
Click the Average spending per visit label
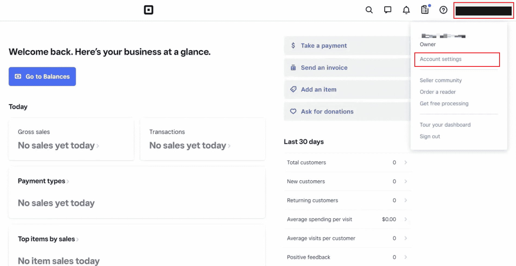pos(320,219)
